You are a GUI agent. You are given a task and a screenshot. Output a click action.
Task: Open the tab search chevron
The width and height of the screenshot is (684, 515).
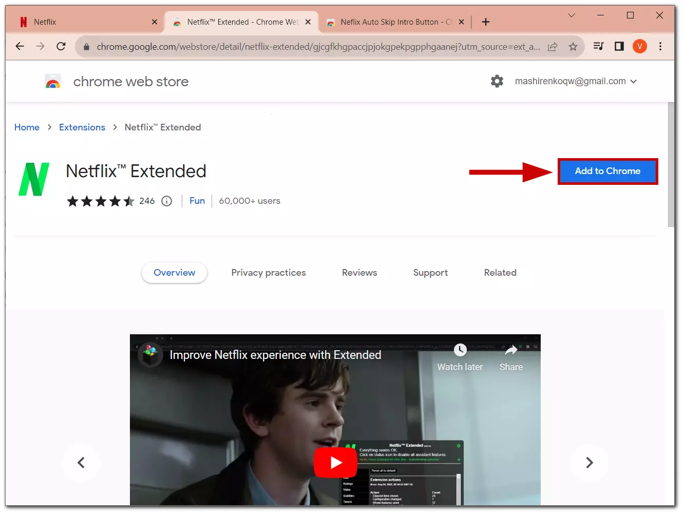(x=572, y=15)
